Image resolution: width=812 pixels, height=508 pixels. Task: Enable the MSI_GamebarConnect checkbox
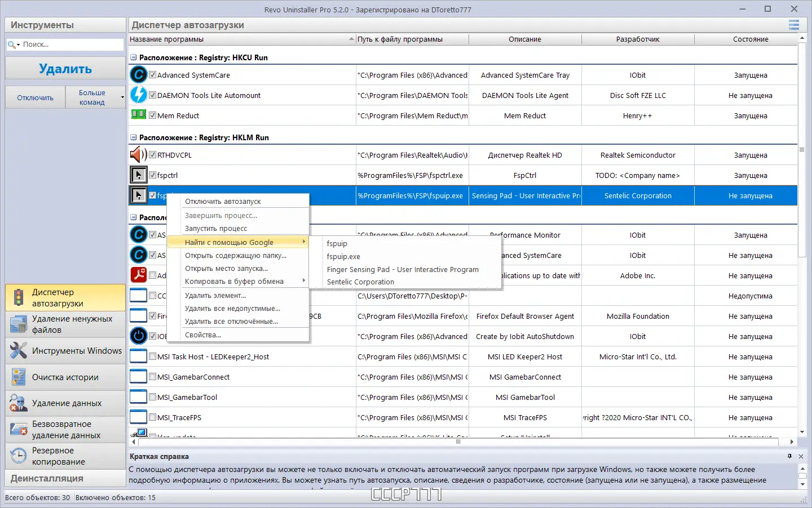click(x=152, y=376)
